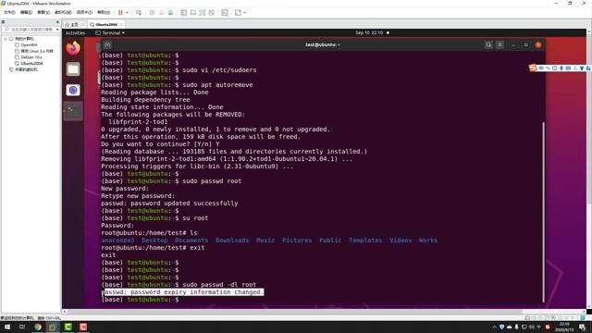Open the stretch display dropdown arrow
Viewport: 592px width, 333px height.
coord(244,12)
